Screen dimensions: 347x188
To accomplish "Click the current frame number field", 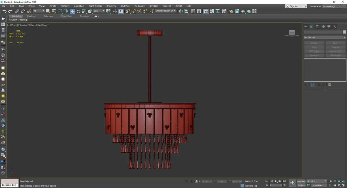I will pos(276,185).
